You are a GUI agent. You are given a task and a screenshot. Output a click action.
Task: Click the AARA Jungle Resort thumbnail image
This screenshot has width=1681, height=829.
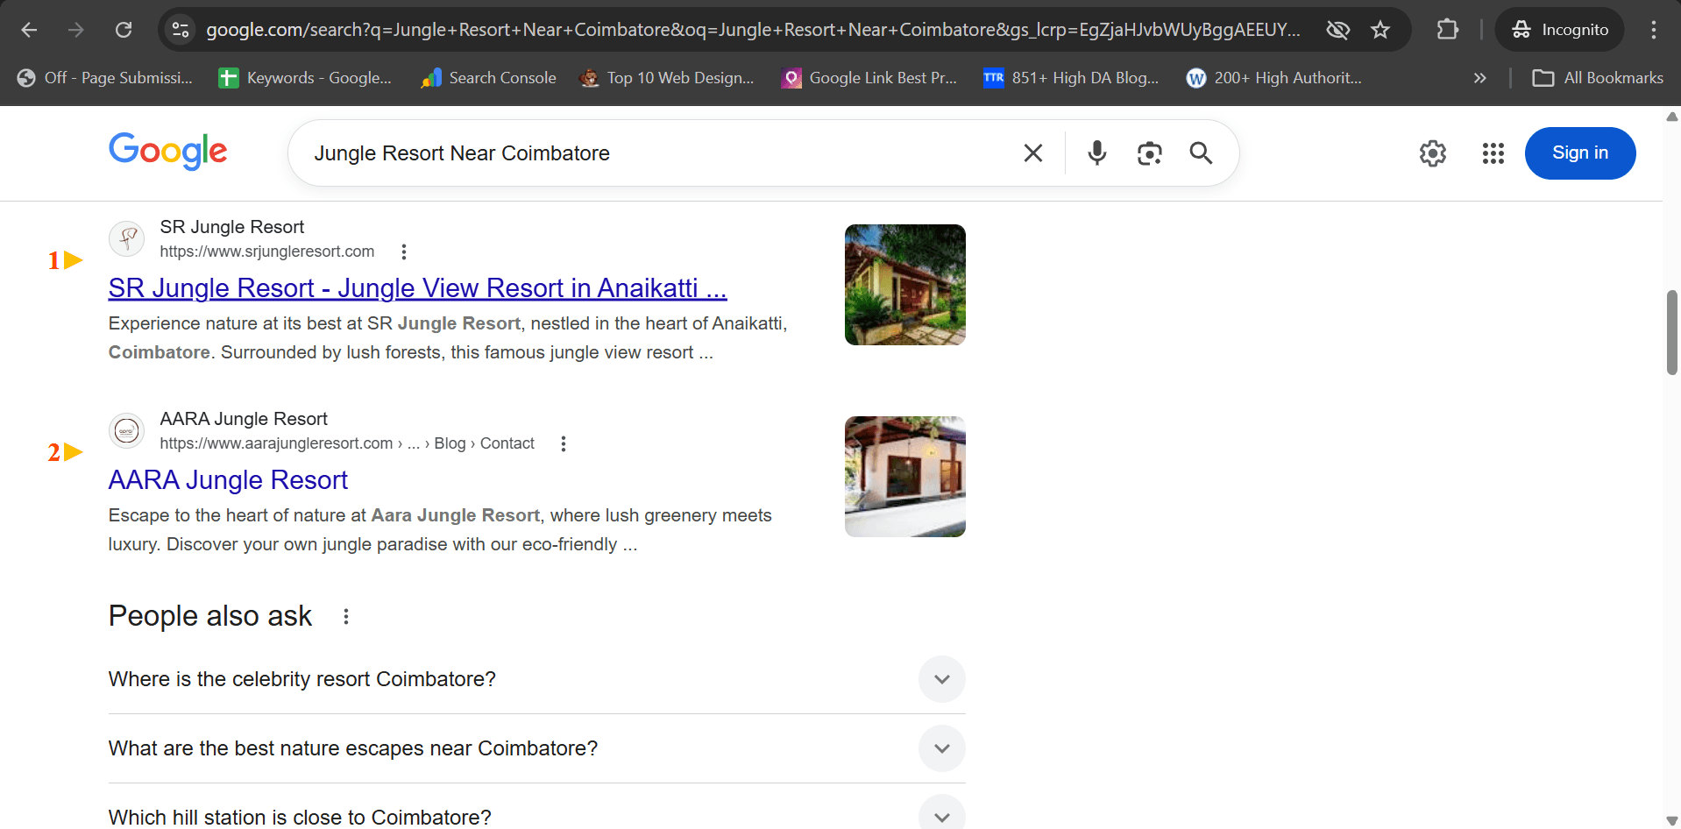tap(905, 477)
